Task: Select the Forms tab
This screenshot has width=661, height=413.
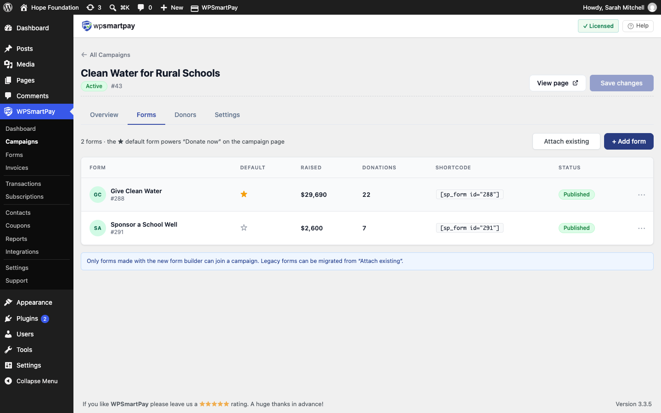Action: 146,115
